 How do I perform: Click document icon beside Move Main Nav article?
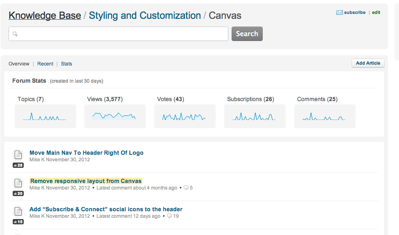coord(18,155)
